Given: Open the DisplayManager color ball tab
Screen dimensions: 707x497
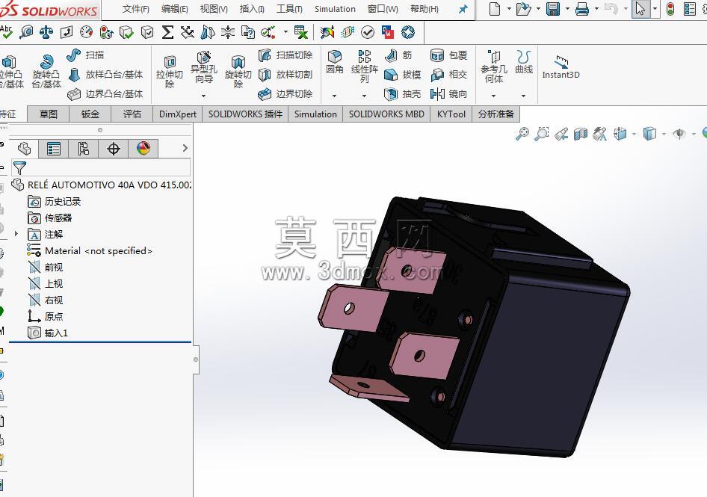Looking at the screenshot, I should pos(143,149).
